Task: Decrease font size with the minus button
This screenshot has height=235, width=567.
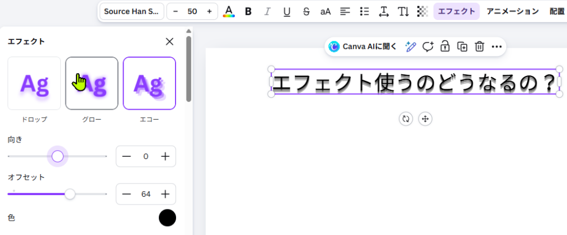Action: click(176, 11)
